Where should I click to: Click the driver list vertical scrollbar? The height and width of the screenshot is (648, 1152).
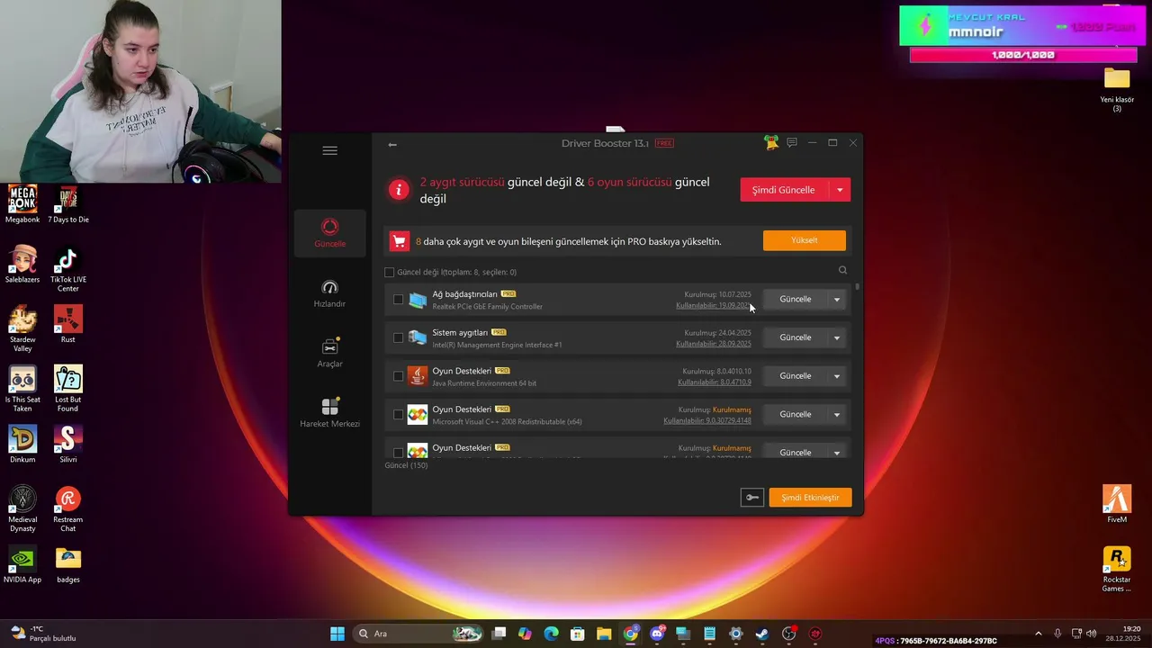point(858,288)
